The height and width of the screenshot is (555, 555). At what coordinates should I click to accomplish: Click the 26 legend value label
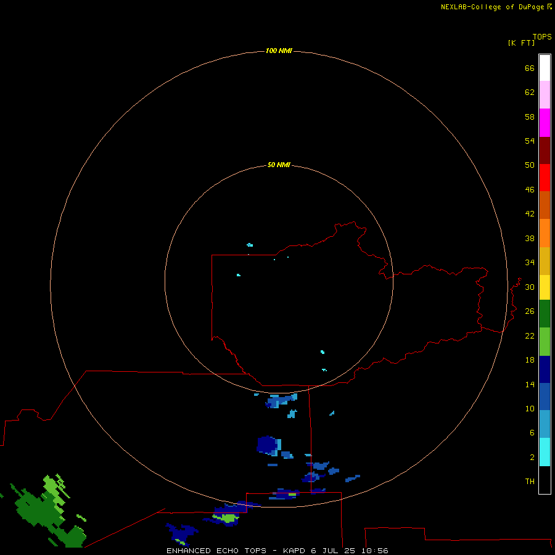pyautogui.click(x=530, y=311)
